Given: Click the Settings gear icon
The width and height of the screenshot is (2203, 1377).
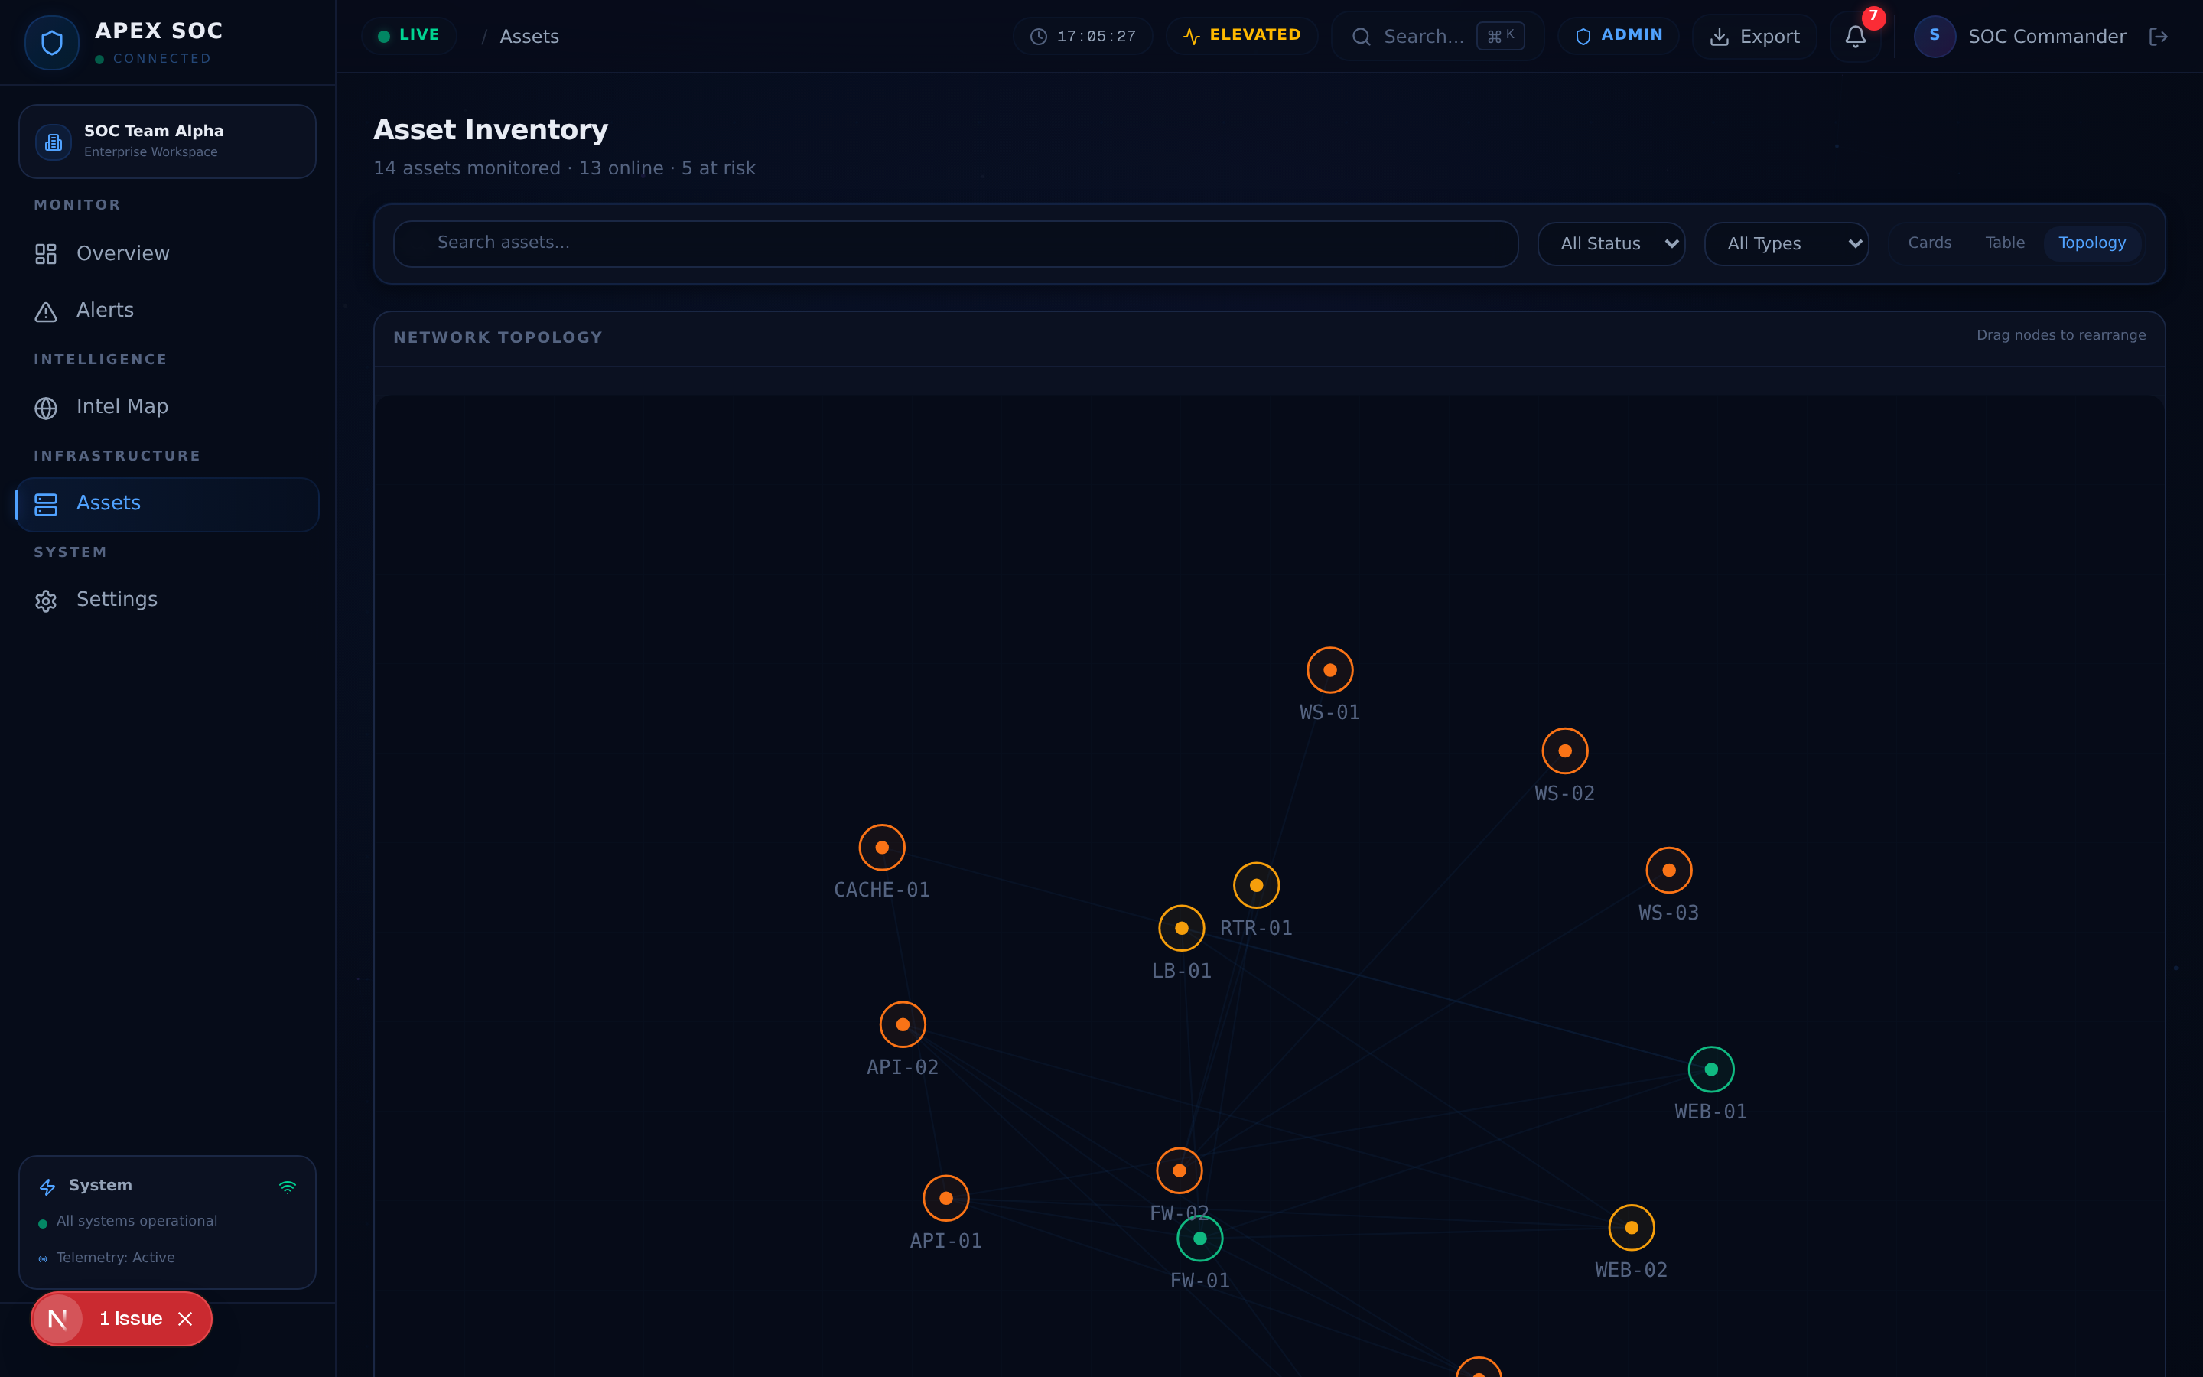Looking at the screenshot, I should [x=46, y=601].
